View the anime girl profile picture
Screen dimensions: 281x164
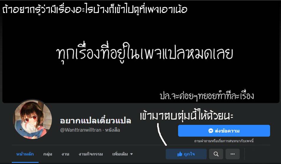point(33,119)
